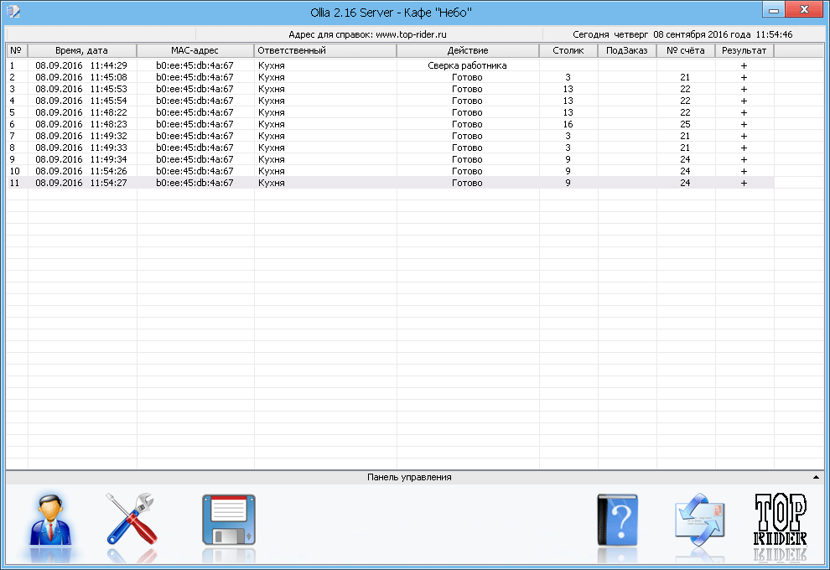Minimize the Ollia Server window
The image size is (830, 570).
point(772,9)
